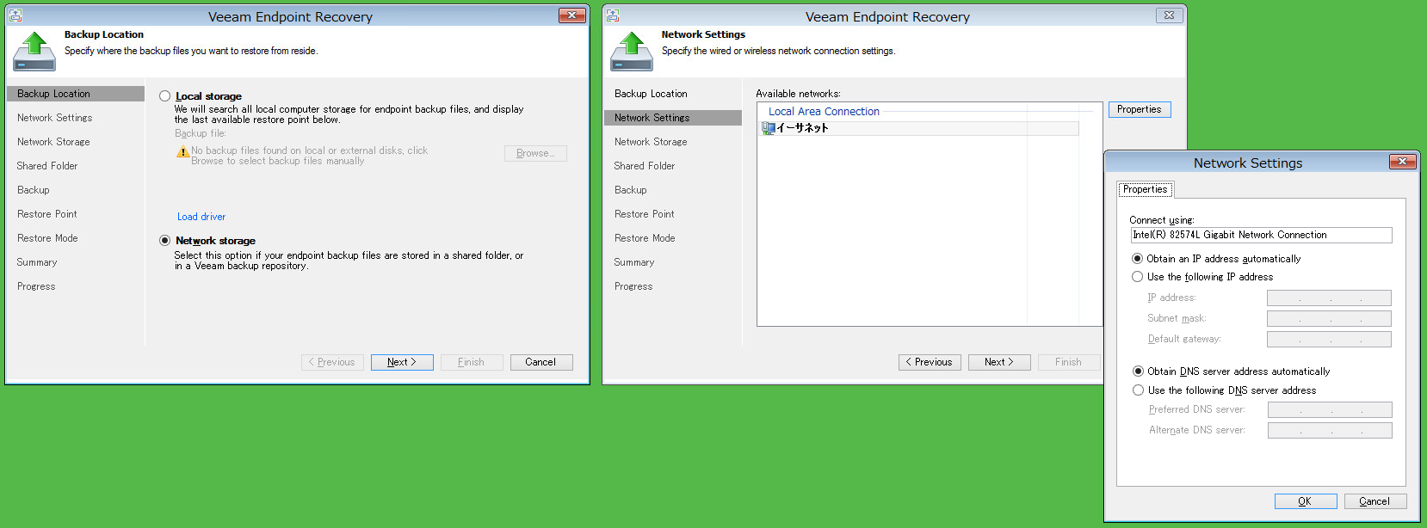Open Properties for the selected network
This screenshot has height=528, width=1427.
tap(1140, 109)
